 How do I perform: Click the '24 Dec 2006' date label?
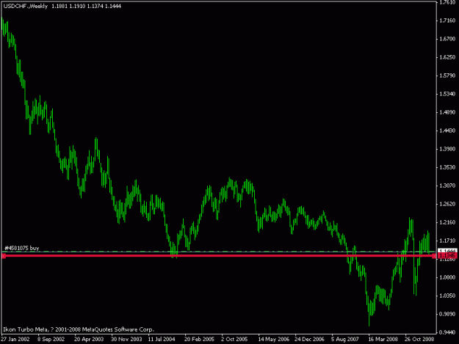(x=309, y=340)
